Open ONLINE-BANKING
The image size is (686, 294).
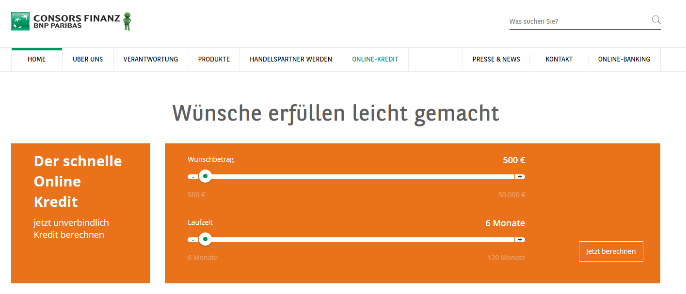624,59
